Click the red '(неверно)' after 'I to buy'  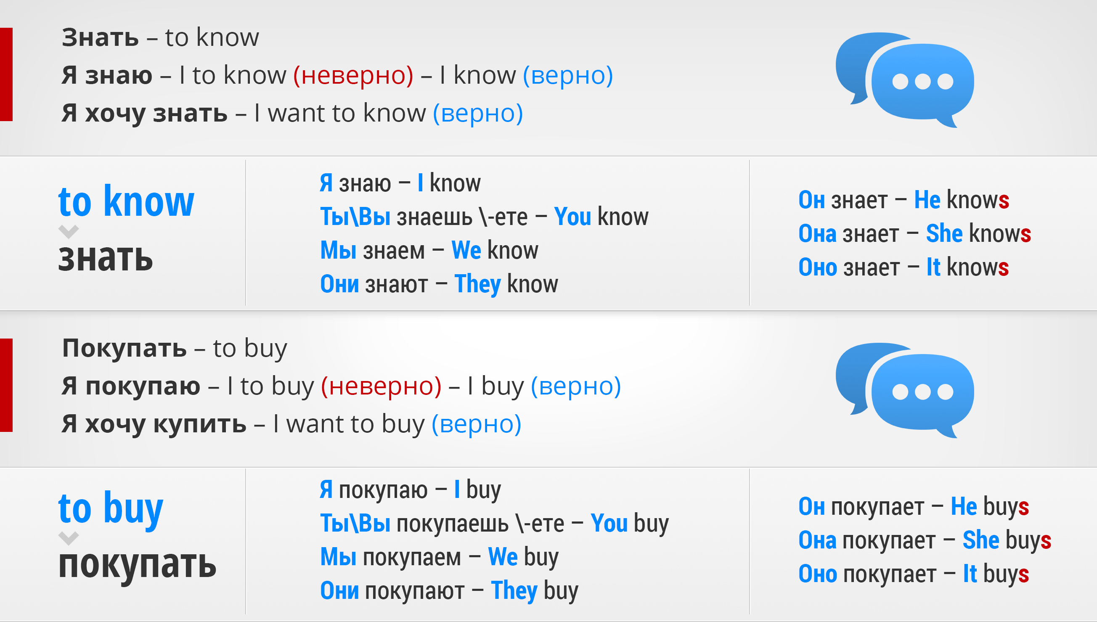click(381, 386)
